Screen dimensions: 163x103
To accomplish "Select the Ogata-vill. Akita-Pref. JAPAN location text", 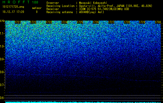I will pos(116,6).
